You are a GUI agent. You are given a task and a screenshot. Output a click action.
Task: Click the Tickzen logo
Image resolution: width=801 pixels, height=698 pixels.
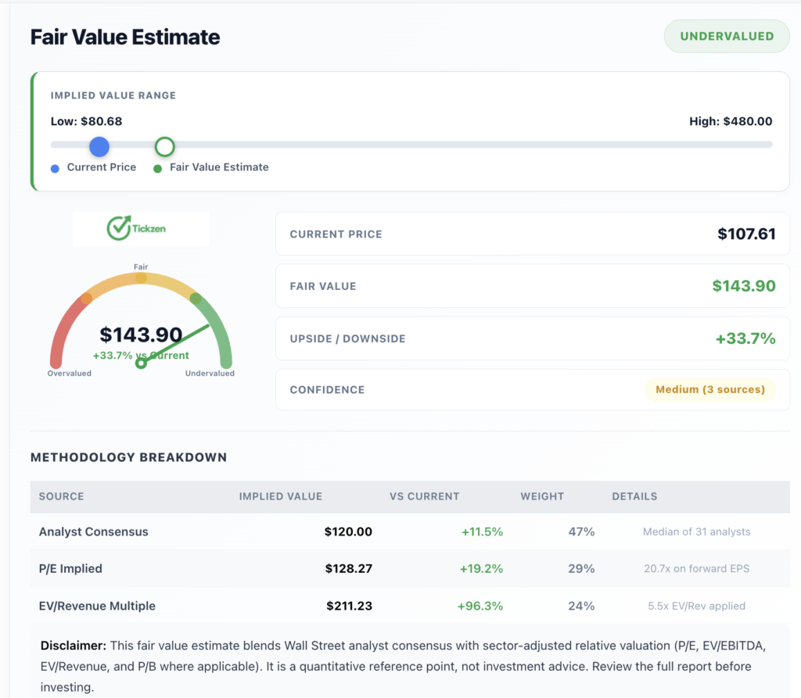136,228
